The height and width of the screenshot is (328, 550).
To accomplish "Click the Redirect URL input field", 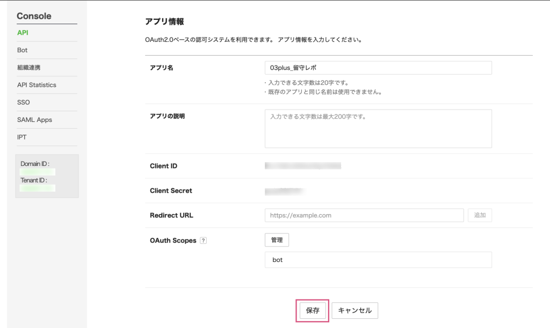I will tap(364, 215).
